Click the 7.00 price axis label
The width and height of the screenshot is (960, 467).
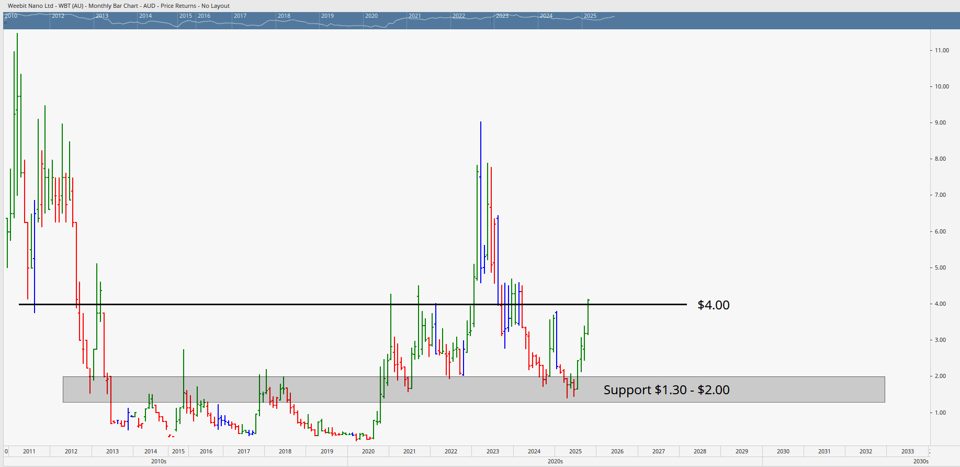[941, 195]
